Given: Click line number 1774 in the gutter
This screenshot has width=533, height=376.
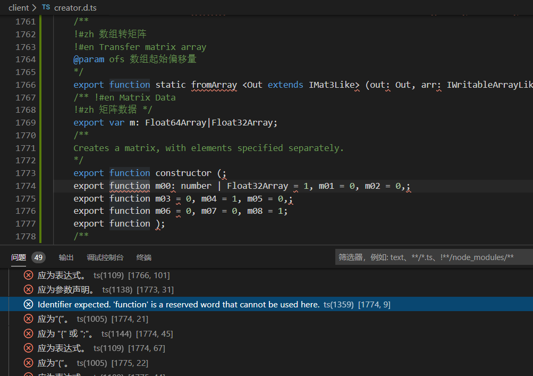Looking at the screenshot, I should click(26, 186).
